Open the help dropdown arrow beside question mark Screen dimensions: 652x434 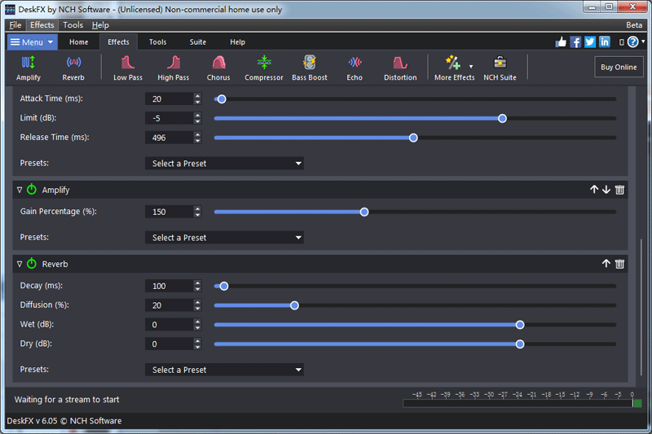[x=643, y=42]
